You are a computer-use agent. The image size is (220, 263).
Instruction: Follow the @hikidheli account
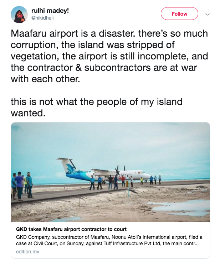tap(179, 14)
